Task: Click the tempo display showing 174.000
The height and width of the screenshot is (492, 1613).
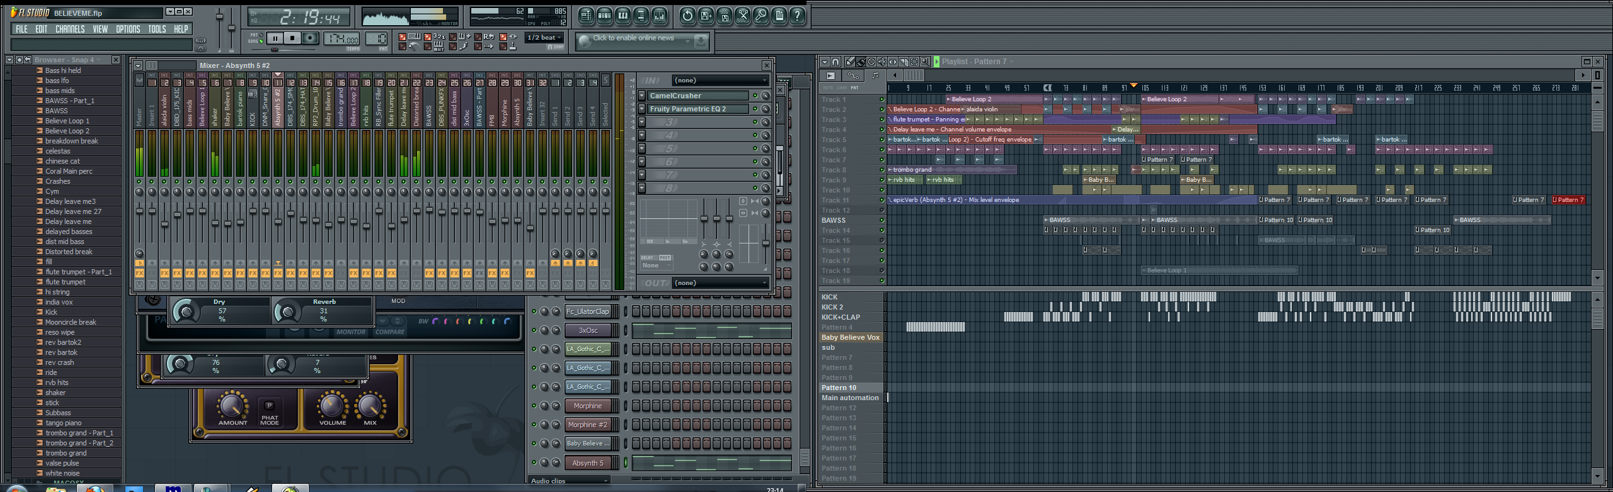Action: click(x=342, y=39)
